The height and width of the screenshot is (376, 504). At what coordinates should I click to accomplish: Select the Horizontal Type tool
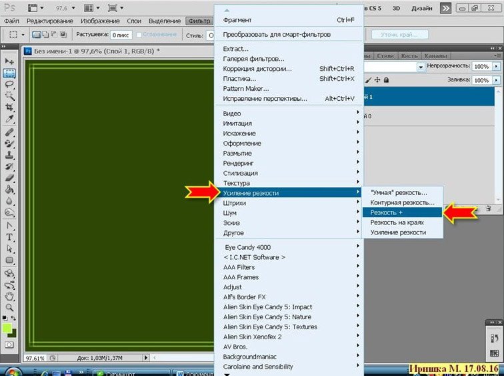click(10, 237)
